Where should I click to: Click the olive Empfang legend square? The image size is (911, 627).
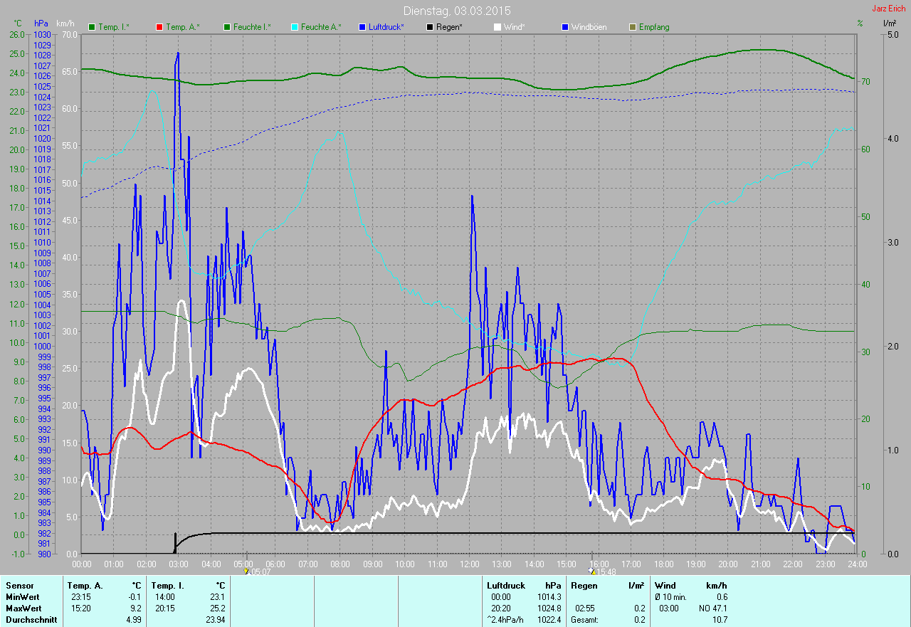click(x=633, y=27)
